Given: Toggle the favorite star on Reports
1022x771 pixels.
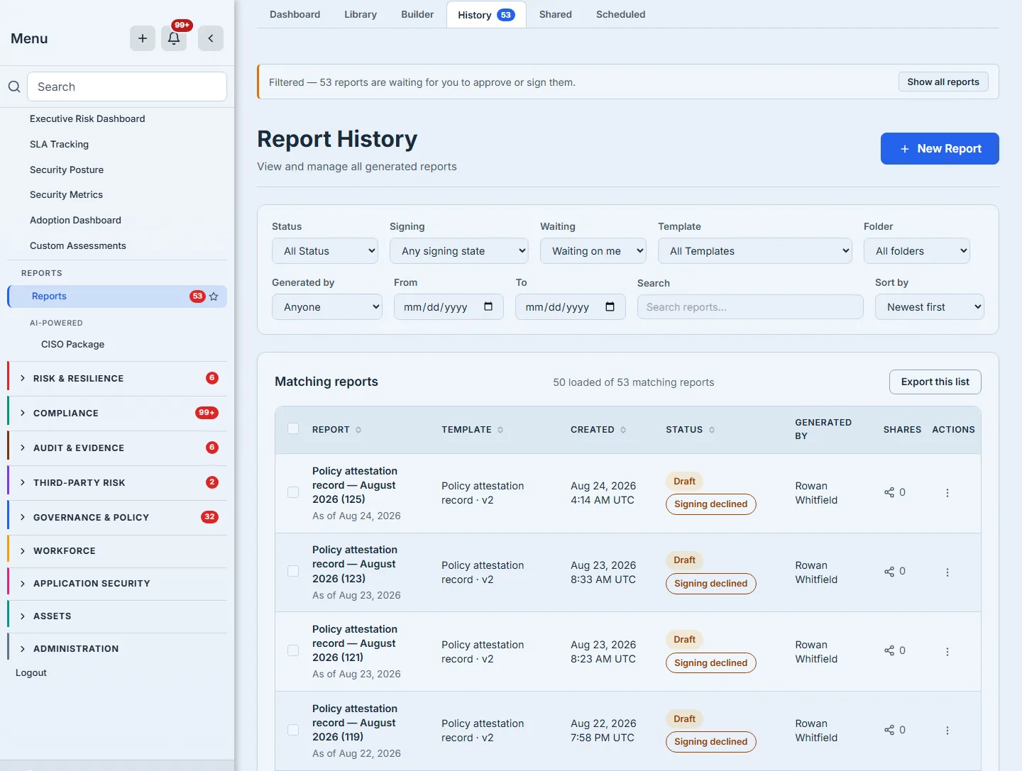Looking at the screenshot, I should point(214,296).
